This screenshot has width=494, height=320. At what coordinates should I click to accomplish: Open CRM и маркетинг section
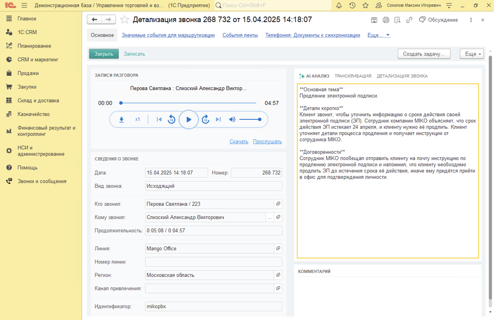(37, 60)
